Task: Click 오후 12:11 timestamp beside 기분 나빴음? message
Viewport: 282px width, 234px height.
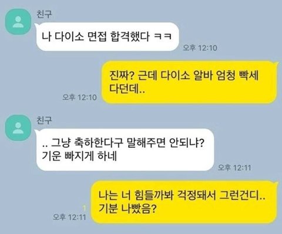Action: 69,217
